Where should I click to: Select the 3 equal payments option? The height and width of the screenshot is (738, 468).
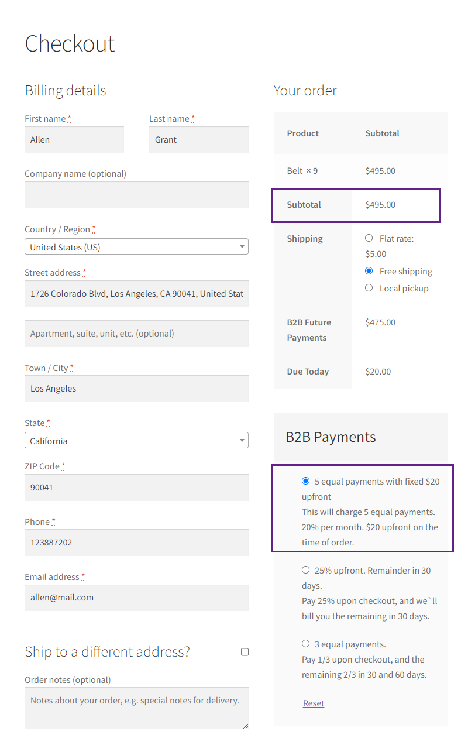(x=305, y=644)
